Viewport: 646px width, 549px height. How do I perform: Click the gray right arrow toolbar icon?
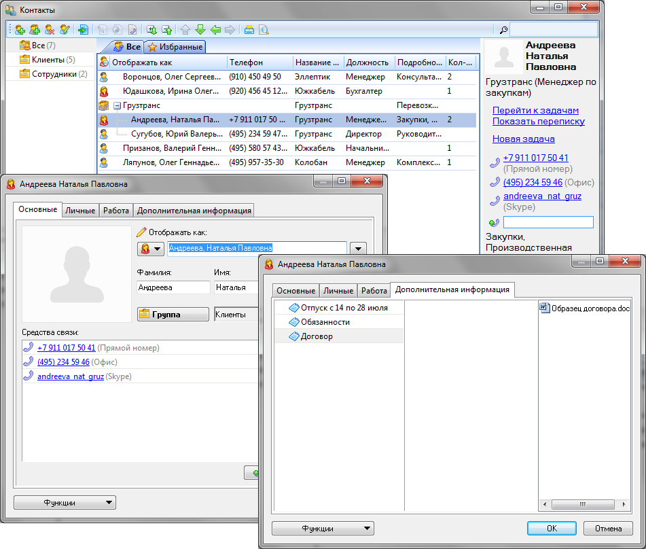coord(230,30)
